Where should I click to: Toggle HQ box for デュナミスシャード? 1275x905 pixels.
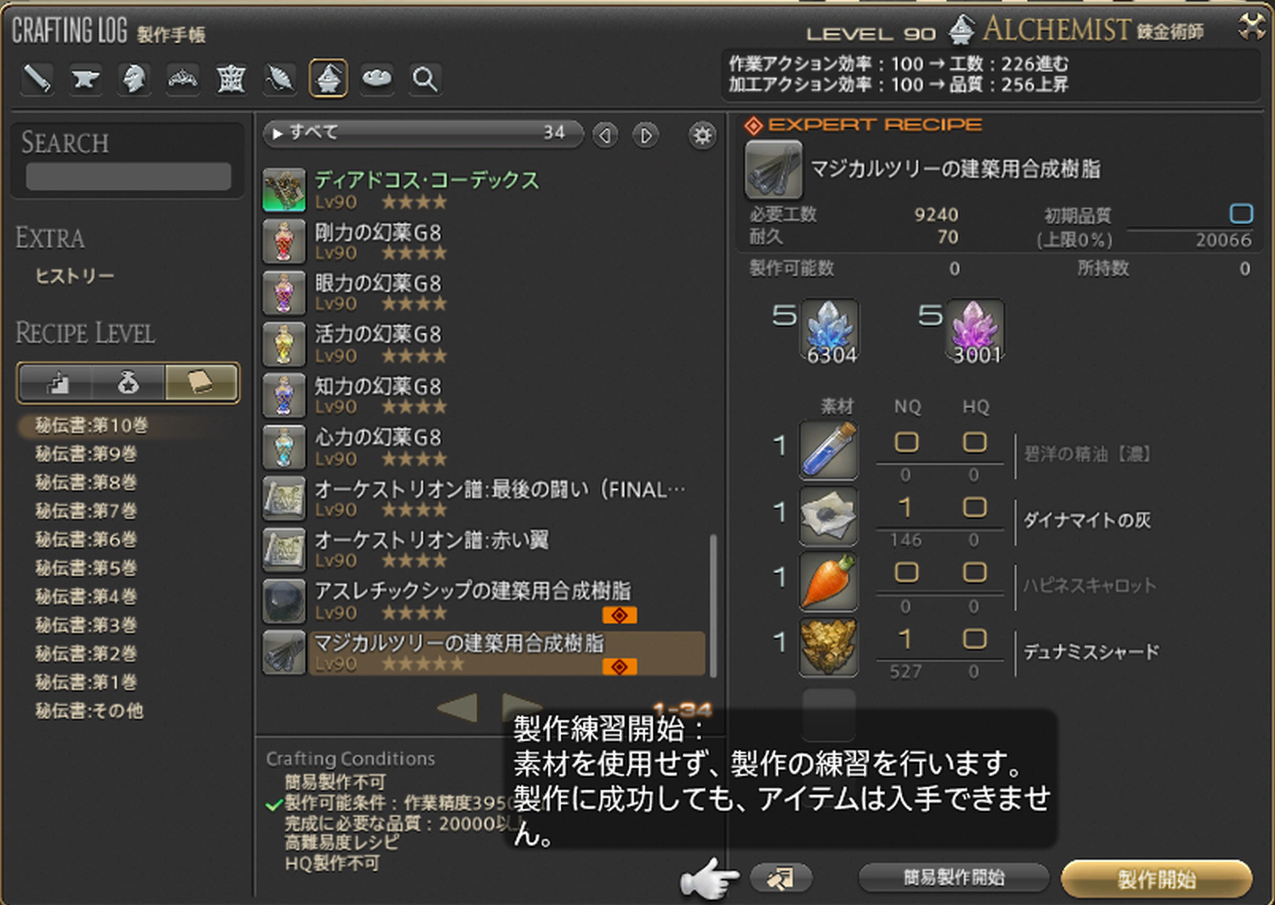(974, 639)
